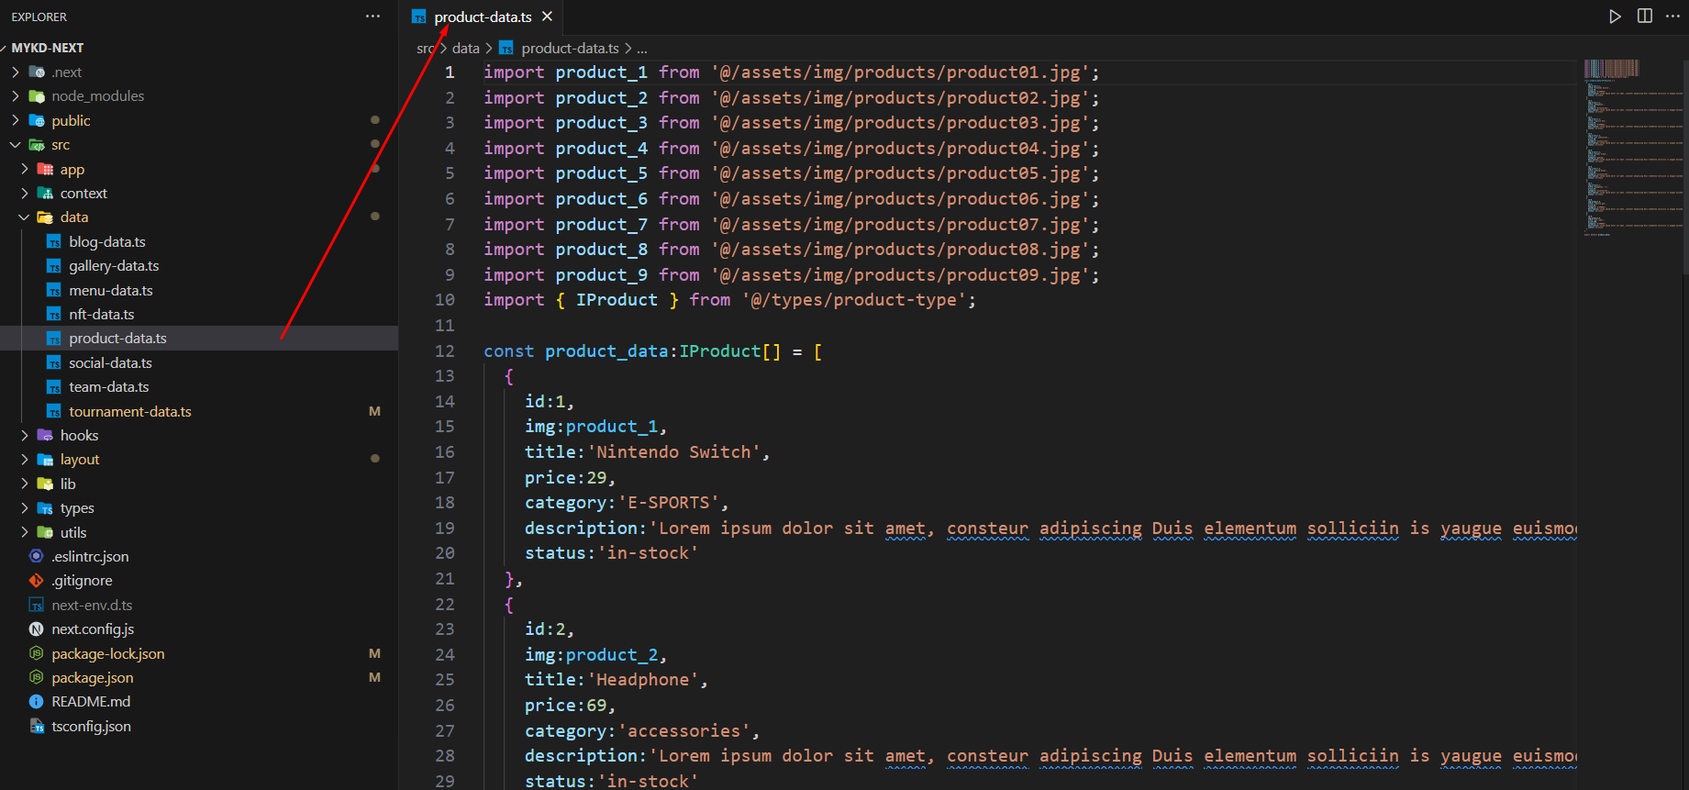Image resolution: width=1689 pixels, height=790 pixels.
Task: Collapse the data folder chevron
Action: point(24,217)
